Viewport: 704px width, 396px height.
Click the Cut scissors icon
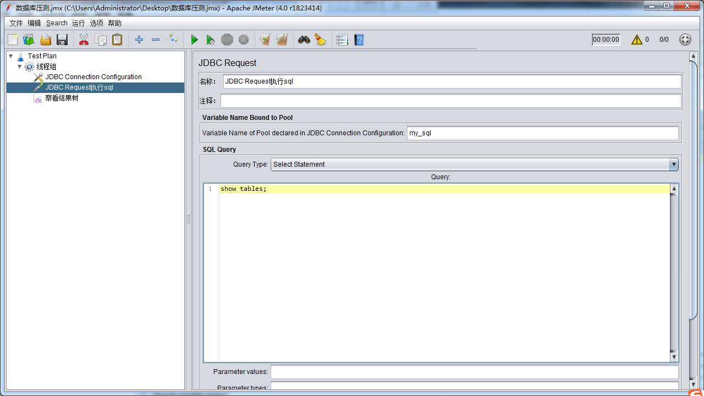pos(84,40)
